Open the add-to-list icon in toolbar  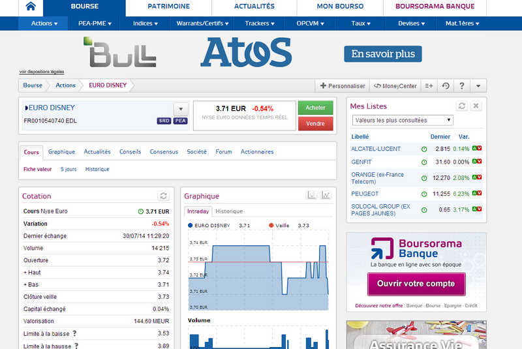(x=429, y=86)
